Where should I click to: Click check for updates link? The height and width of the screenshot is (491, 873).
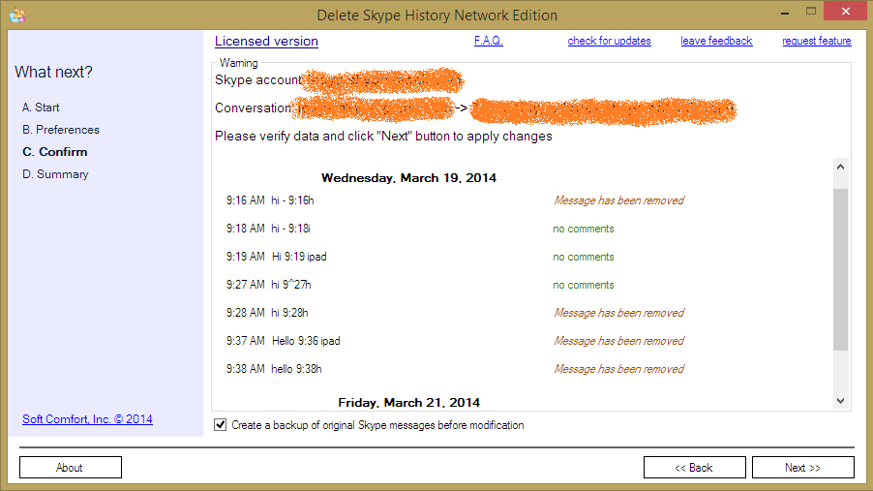609,41
